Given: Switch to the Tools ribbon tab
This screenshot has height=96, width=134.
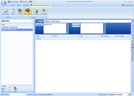Looking at the screenshot, I should tap(19, 5).
